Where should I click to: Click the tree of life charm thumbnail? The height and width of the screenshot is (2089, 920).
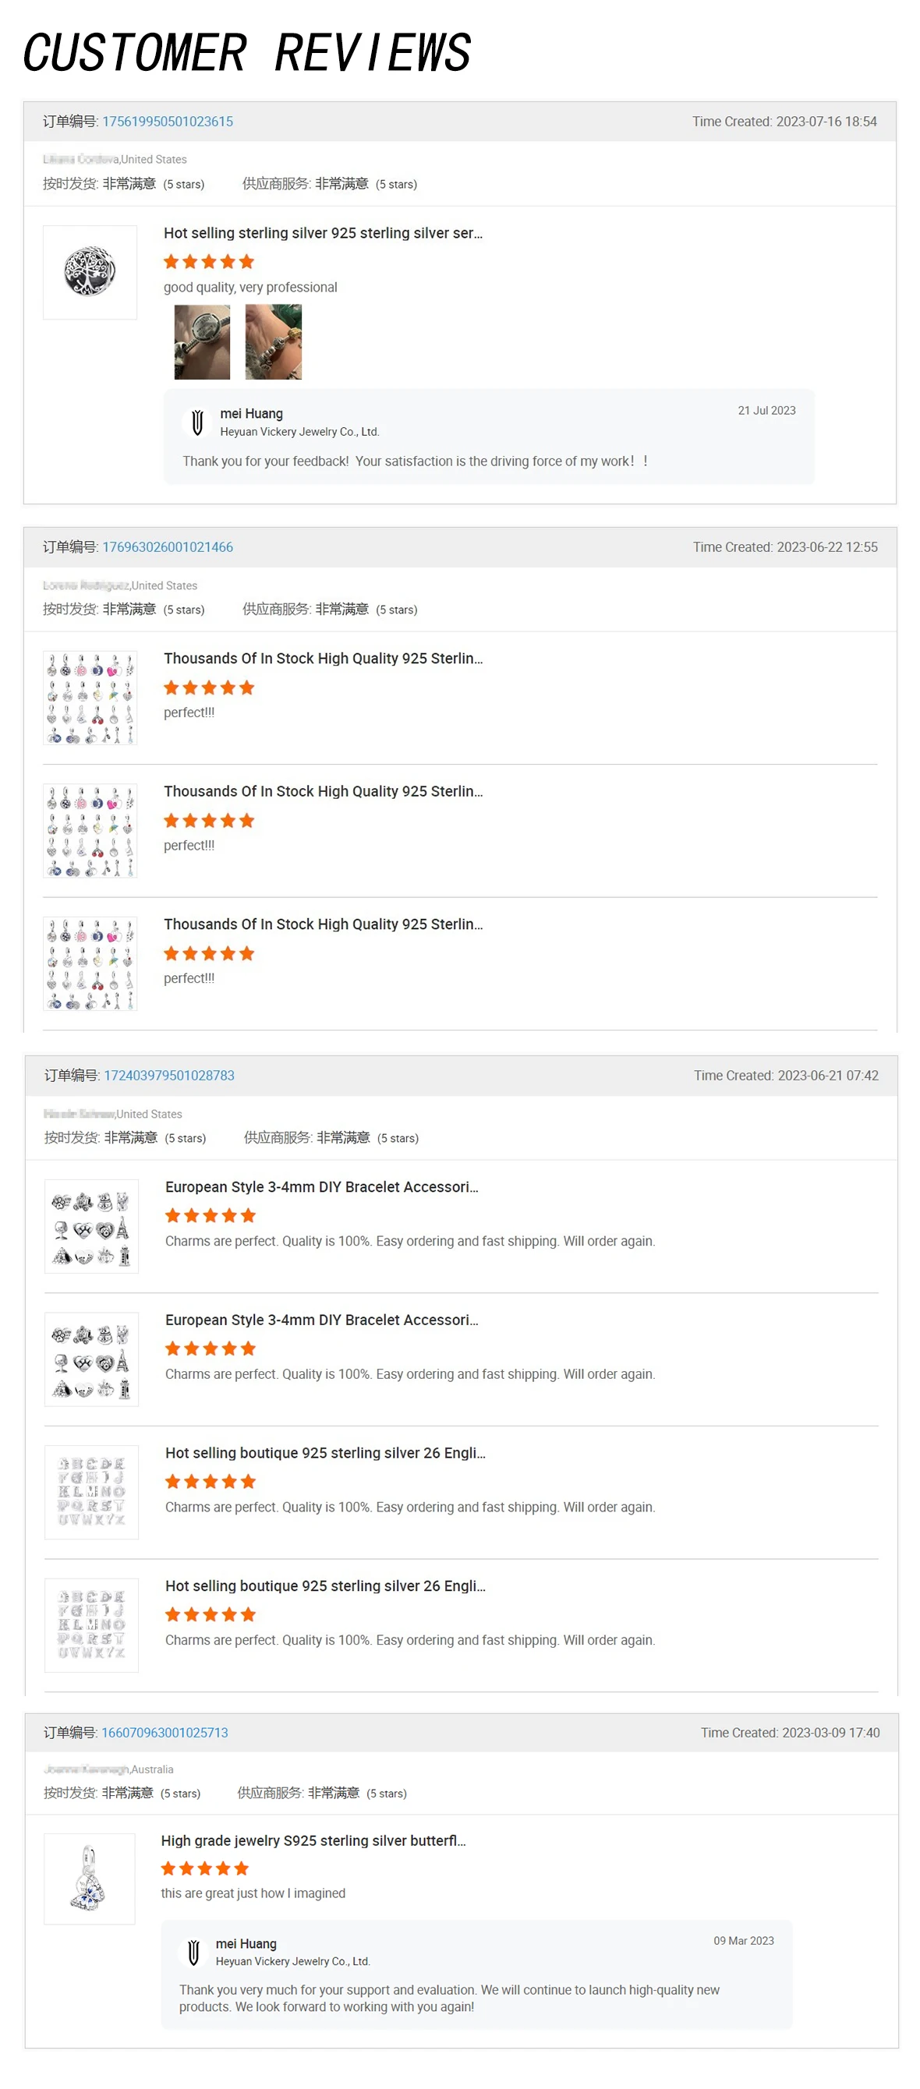(x=90, y=273)
